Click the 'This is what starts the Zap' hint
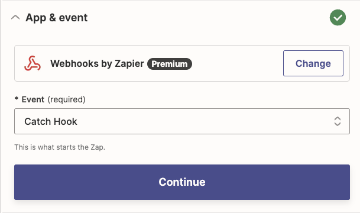Viewport: 360px width, 213px height. tap(60, 147)
